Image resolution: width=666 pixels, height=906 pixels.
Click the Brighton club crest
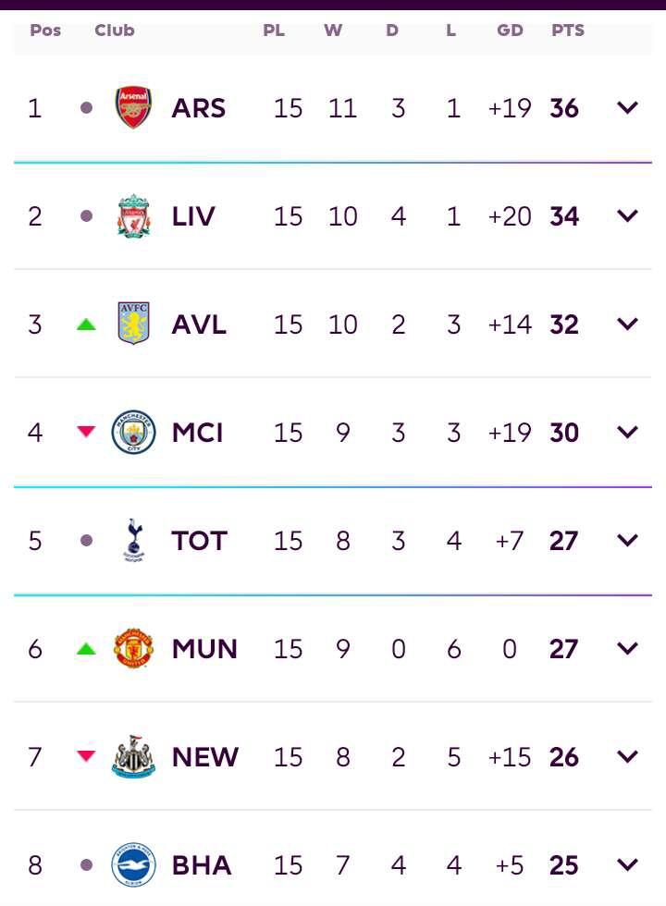[133, 864]
